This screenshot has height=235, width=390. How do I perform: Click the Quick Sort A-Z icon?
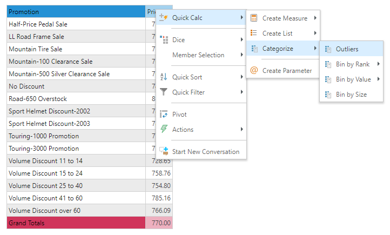coord(164,77)
